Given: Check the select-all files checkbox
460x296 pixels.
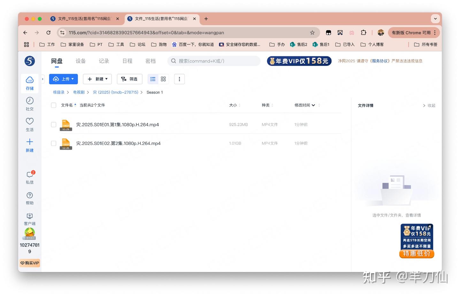Looking at the screenshot, I should [x=53, y=105].
